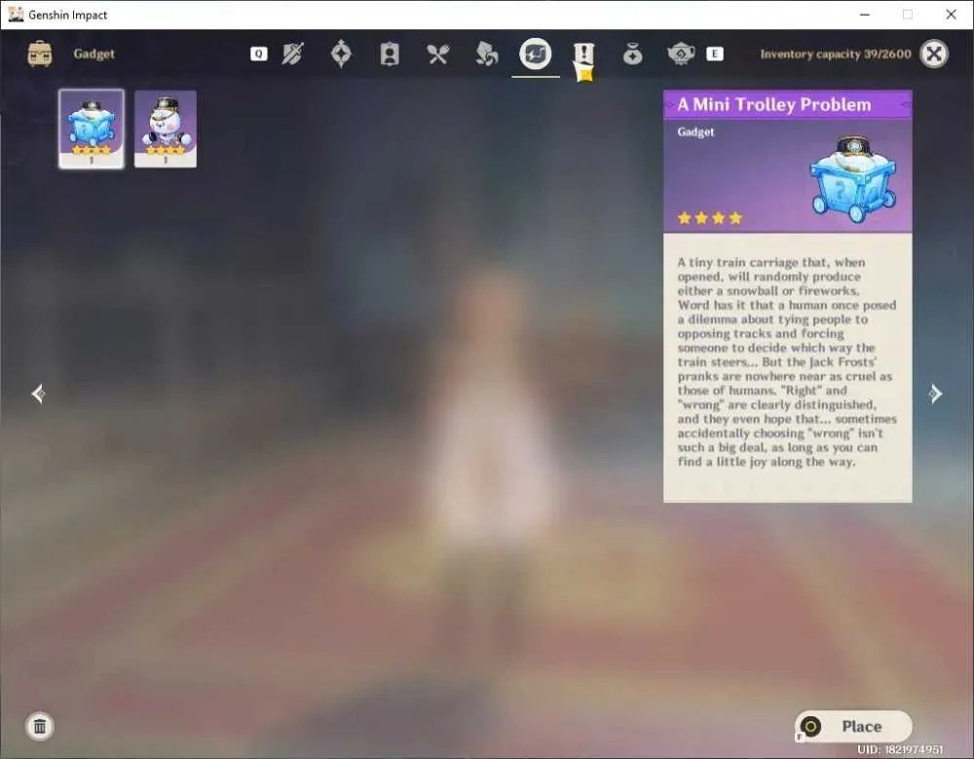The height and width of the screenshot is (759, 974).
Task: Open the Food inventory tab
Action: coord(438,54)
